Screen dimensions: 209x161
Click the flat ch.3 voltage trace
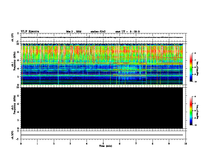[102, 135]
